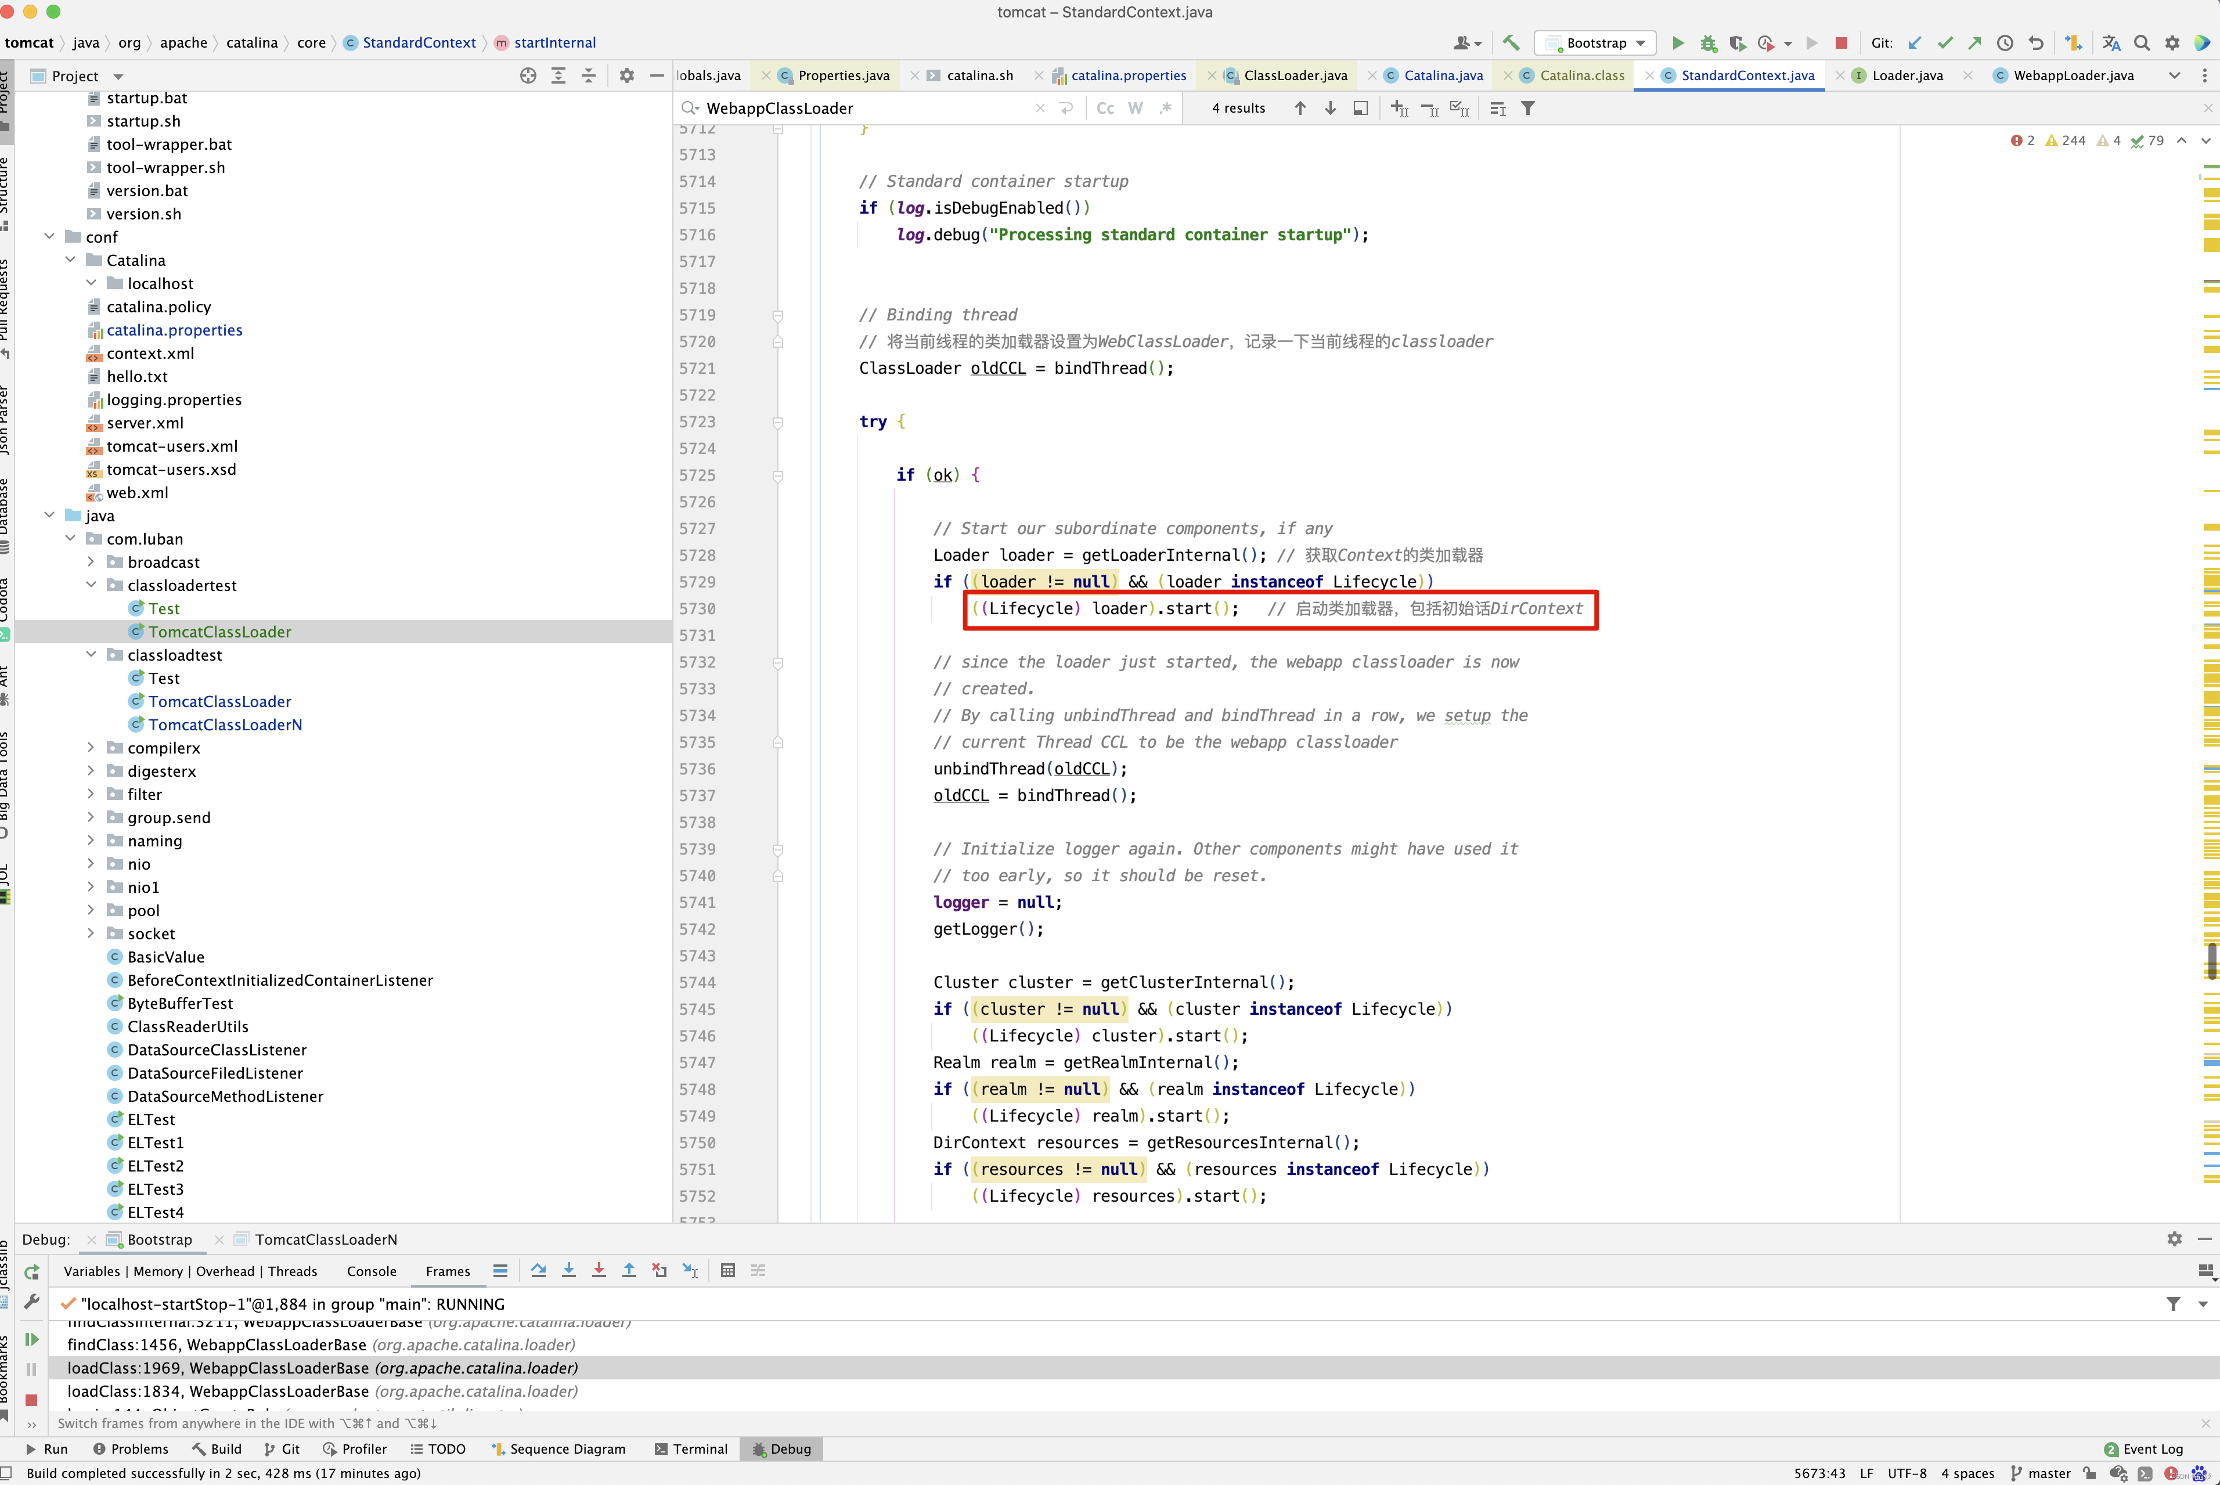2220x1485 pixels.
Task: Evaluate expression calculator icon
Action: click(727, 1271)
